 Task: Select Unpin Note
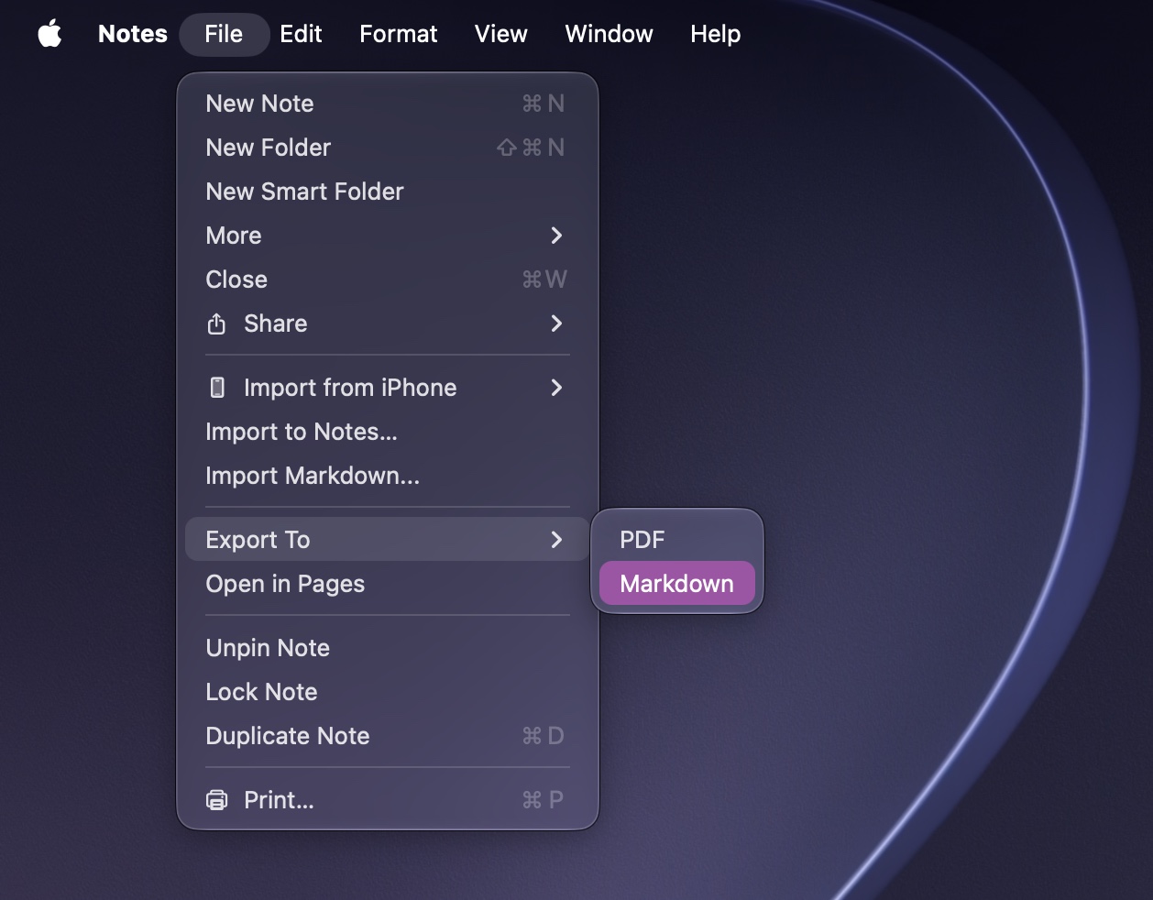(x=387, y=648)
